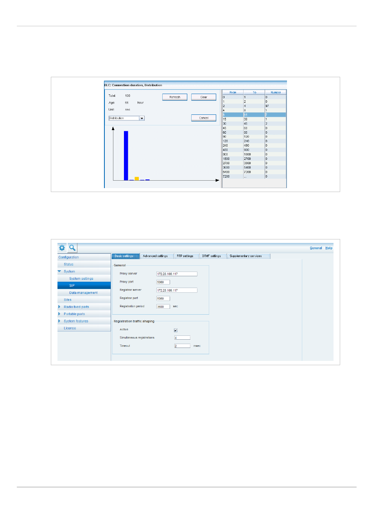Toggle the Active registration shaping checkbox
This screenshot has height=529, width=373.
tap(176, 330)
